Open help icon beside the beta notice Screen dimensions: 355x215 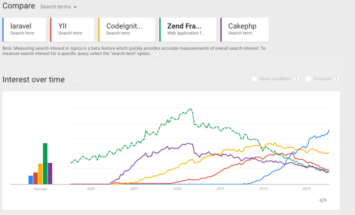tap(156, 54)
